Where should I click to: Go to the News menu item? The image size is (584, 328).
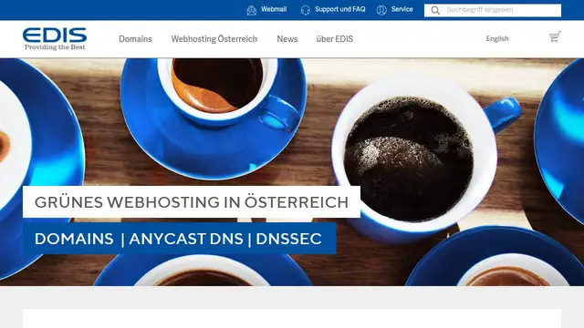pos(287,39)
